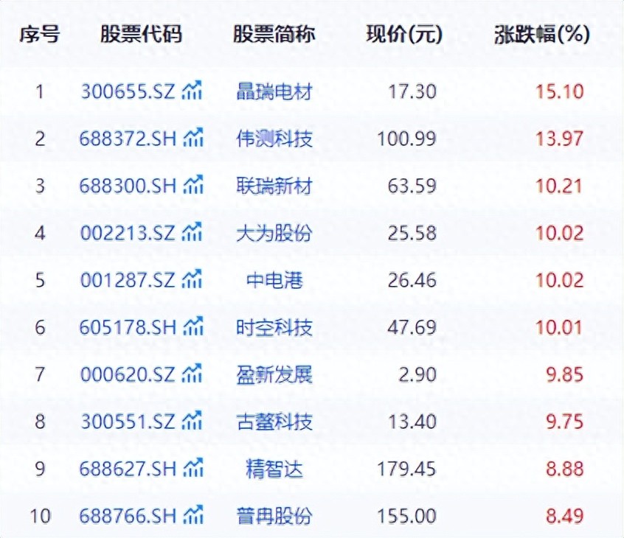Open stock code link 300655.SZ

pyautogui.click(x=128, y=92)
